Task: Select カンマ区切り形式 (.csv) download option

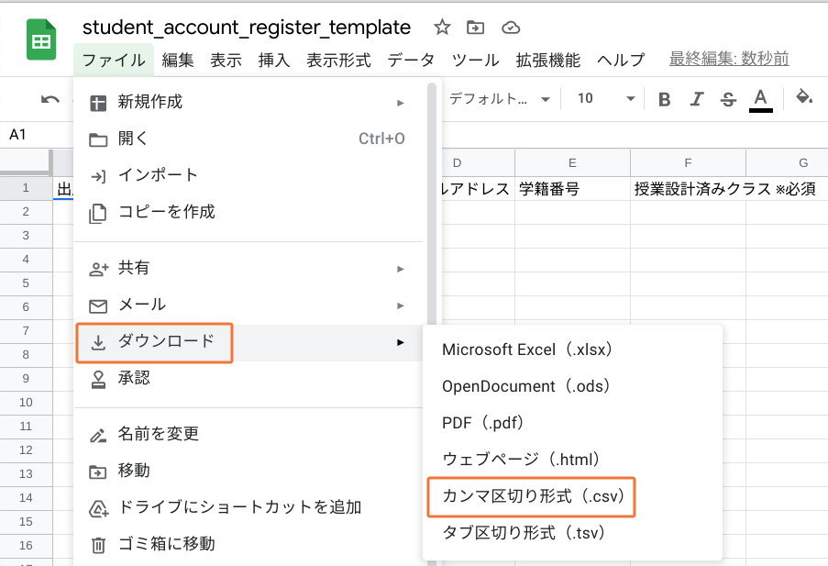Action: coord(532,496)
